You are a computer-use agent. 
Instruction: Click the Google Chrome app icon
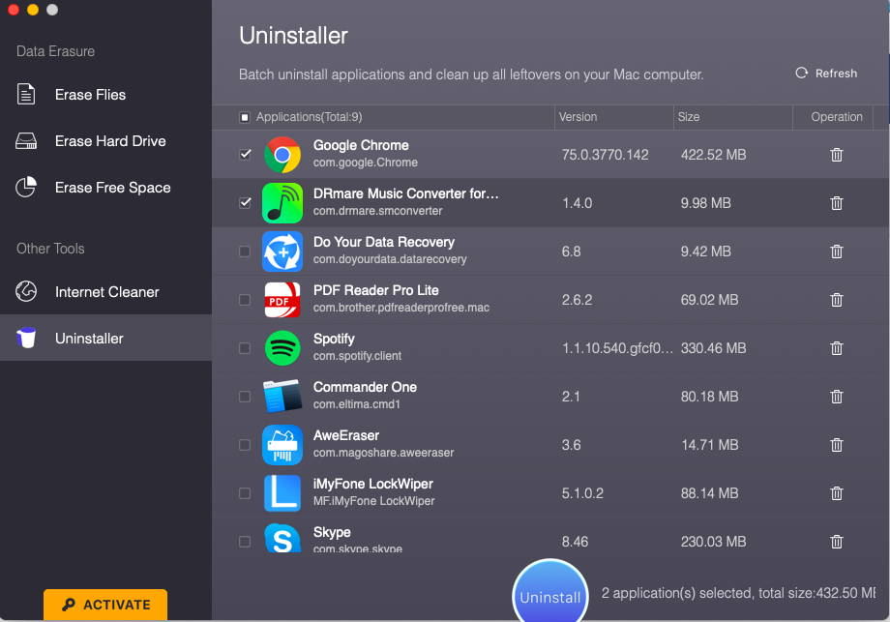[282, 155]
